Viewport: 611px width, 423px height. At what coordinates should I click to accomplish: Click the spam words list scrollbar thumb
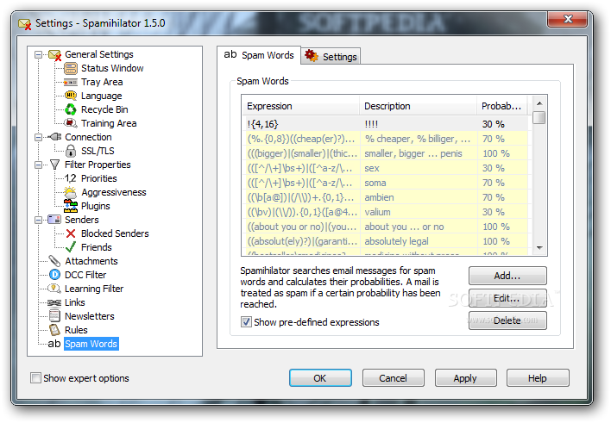[x=539, y=117]
